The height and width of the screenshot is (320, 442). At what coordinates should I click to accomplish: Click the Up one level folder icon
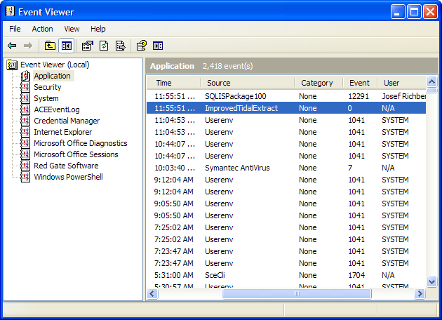click(50, 46)
